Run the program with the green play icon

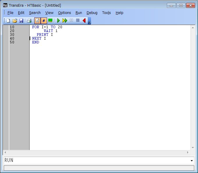(x=58, y=21)
